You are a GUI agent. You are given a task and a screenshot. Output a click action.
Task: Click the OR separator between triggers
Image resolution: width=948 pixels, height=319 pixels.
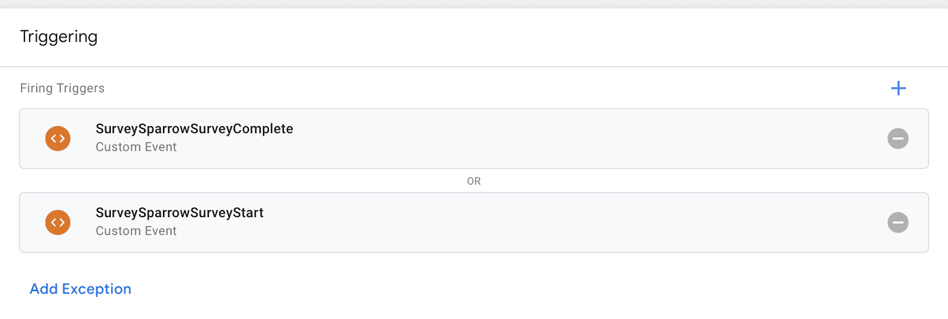473,181
